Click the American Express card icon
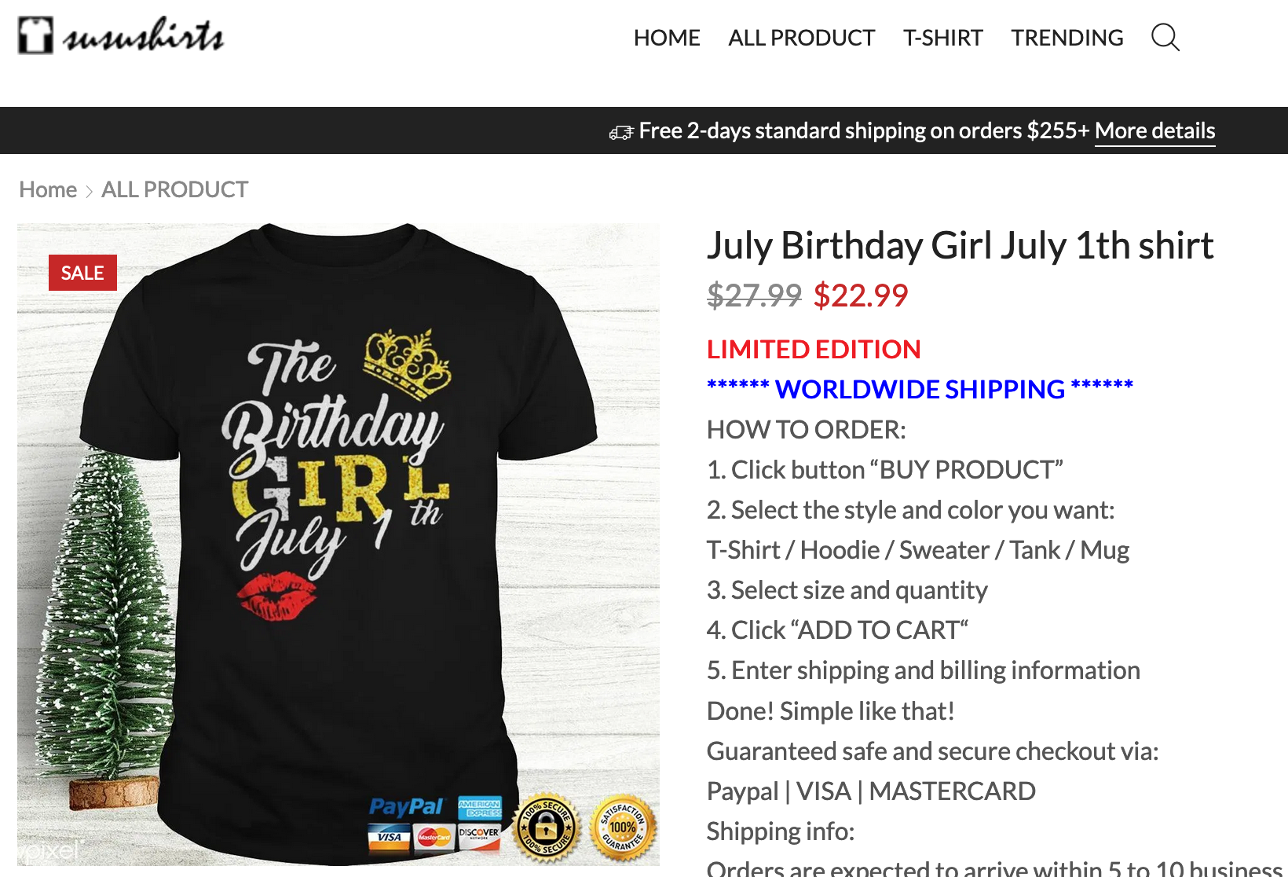Image resolution: width=1288 pixels, height=877 pixels. (x=480, y=807)
